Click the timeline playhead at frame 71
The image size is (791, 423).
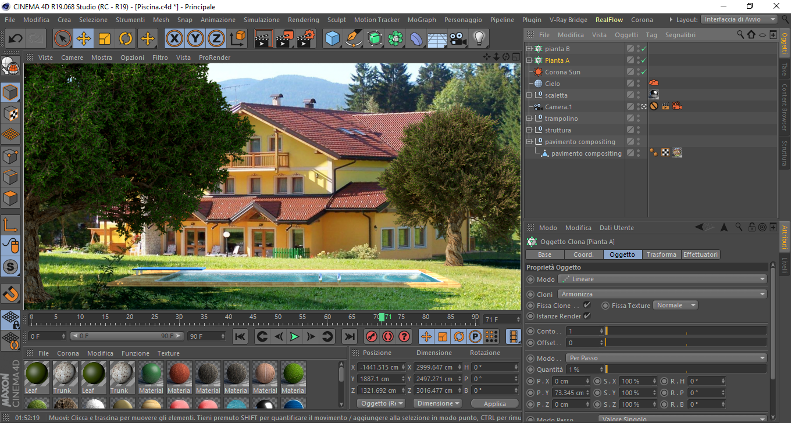pyautogui.click(x=382, y=317)
